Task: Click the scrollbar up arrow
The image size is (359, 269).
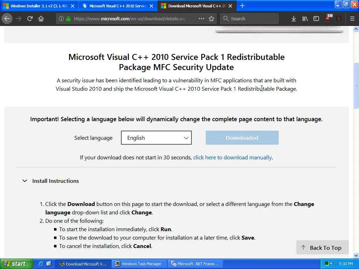Action: pos(356,29)
